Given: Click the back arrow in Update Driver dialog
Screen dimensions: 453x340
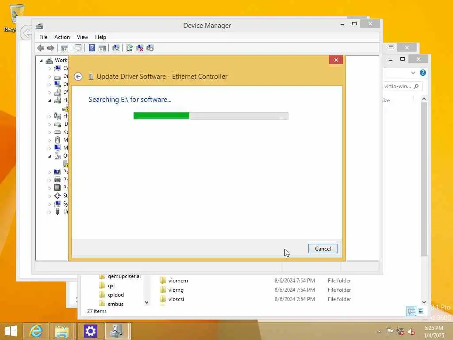Looking at the screenshot, I should pos(78,77).
